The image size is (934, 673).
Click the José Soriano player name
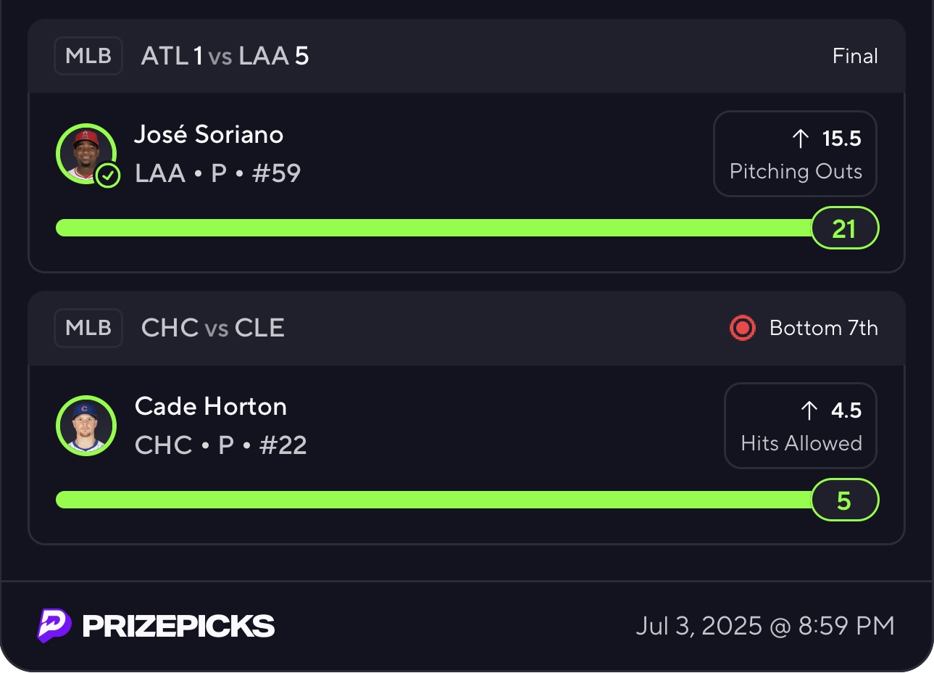(209, 135)
